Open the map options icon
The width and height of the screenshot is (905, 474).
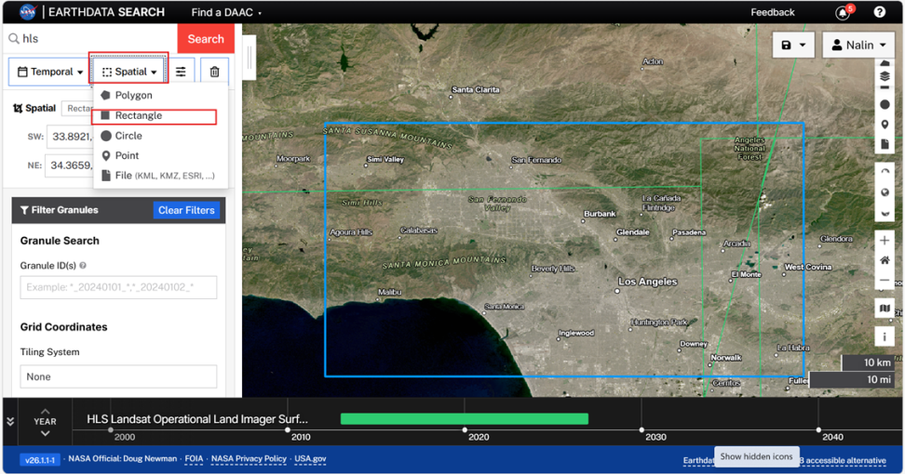[885, 309]
